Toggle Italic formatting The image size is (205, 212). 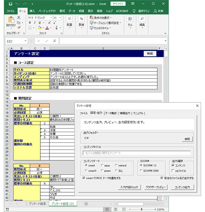tap(35, 23)
